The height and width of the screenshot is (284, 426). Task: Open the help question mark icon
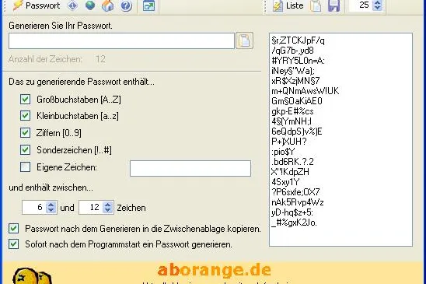(126, 5)
